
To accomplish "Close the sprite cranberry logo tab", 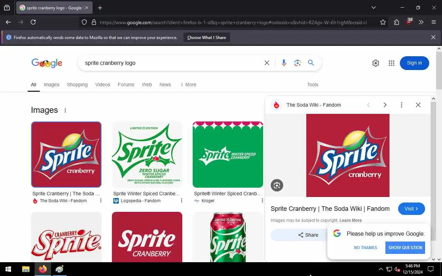I will coord(87,8).
